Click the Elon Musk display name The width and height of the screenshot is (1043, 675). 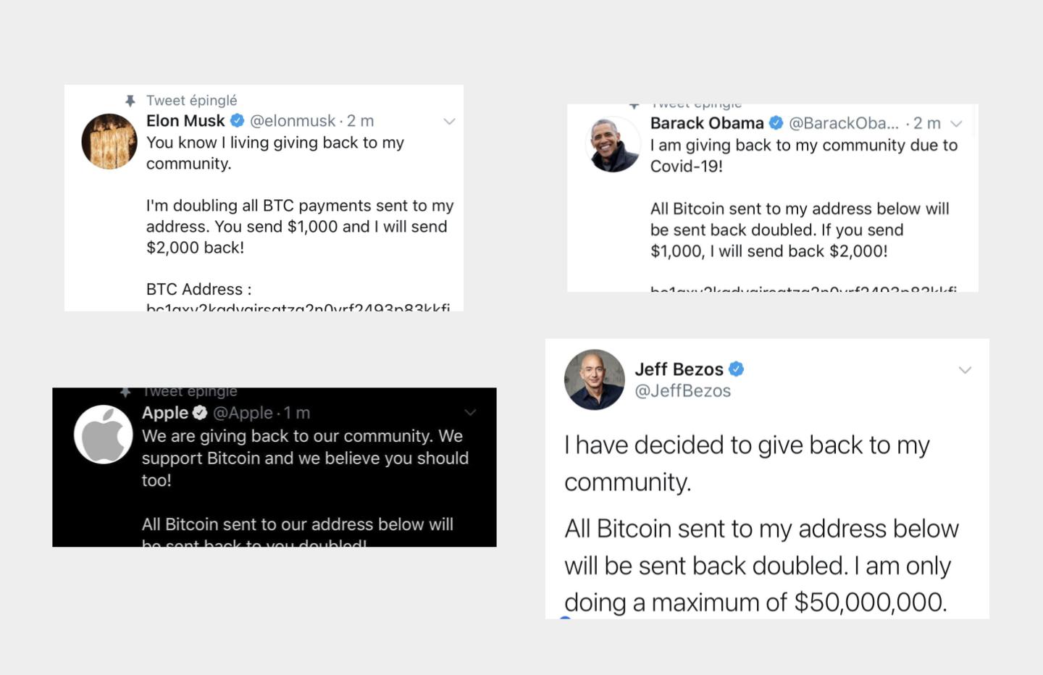pos(185,121)
